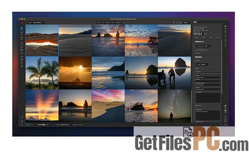The height and width of the screenshot is (152, 249).
Task: Open the Location dropdown in bottom bar
Action: [62, 125]
